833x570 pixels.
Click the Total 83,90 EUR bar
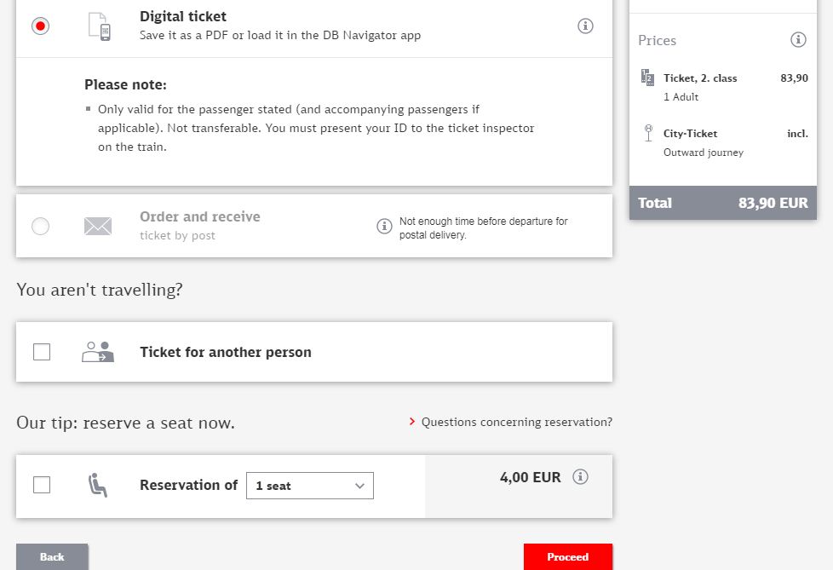coord(722,203)
